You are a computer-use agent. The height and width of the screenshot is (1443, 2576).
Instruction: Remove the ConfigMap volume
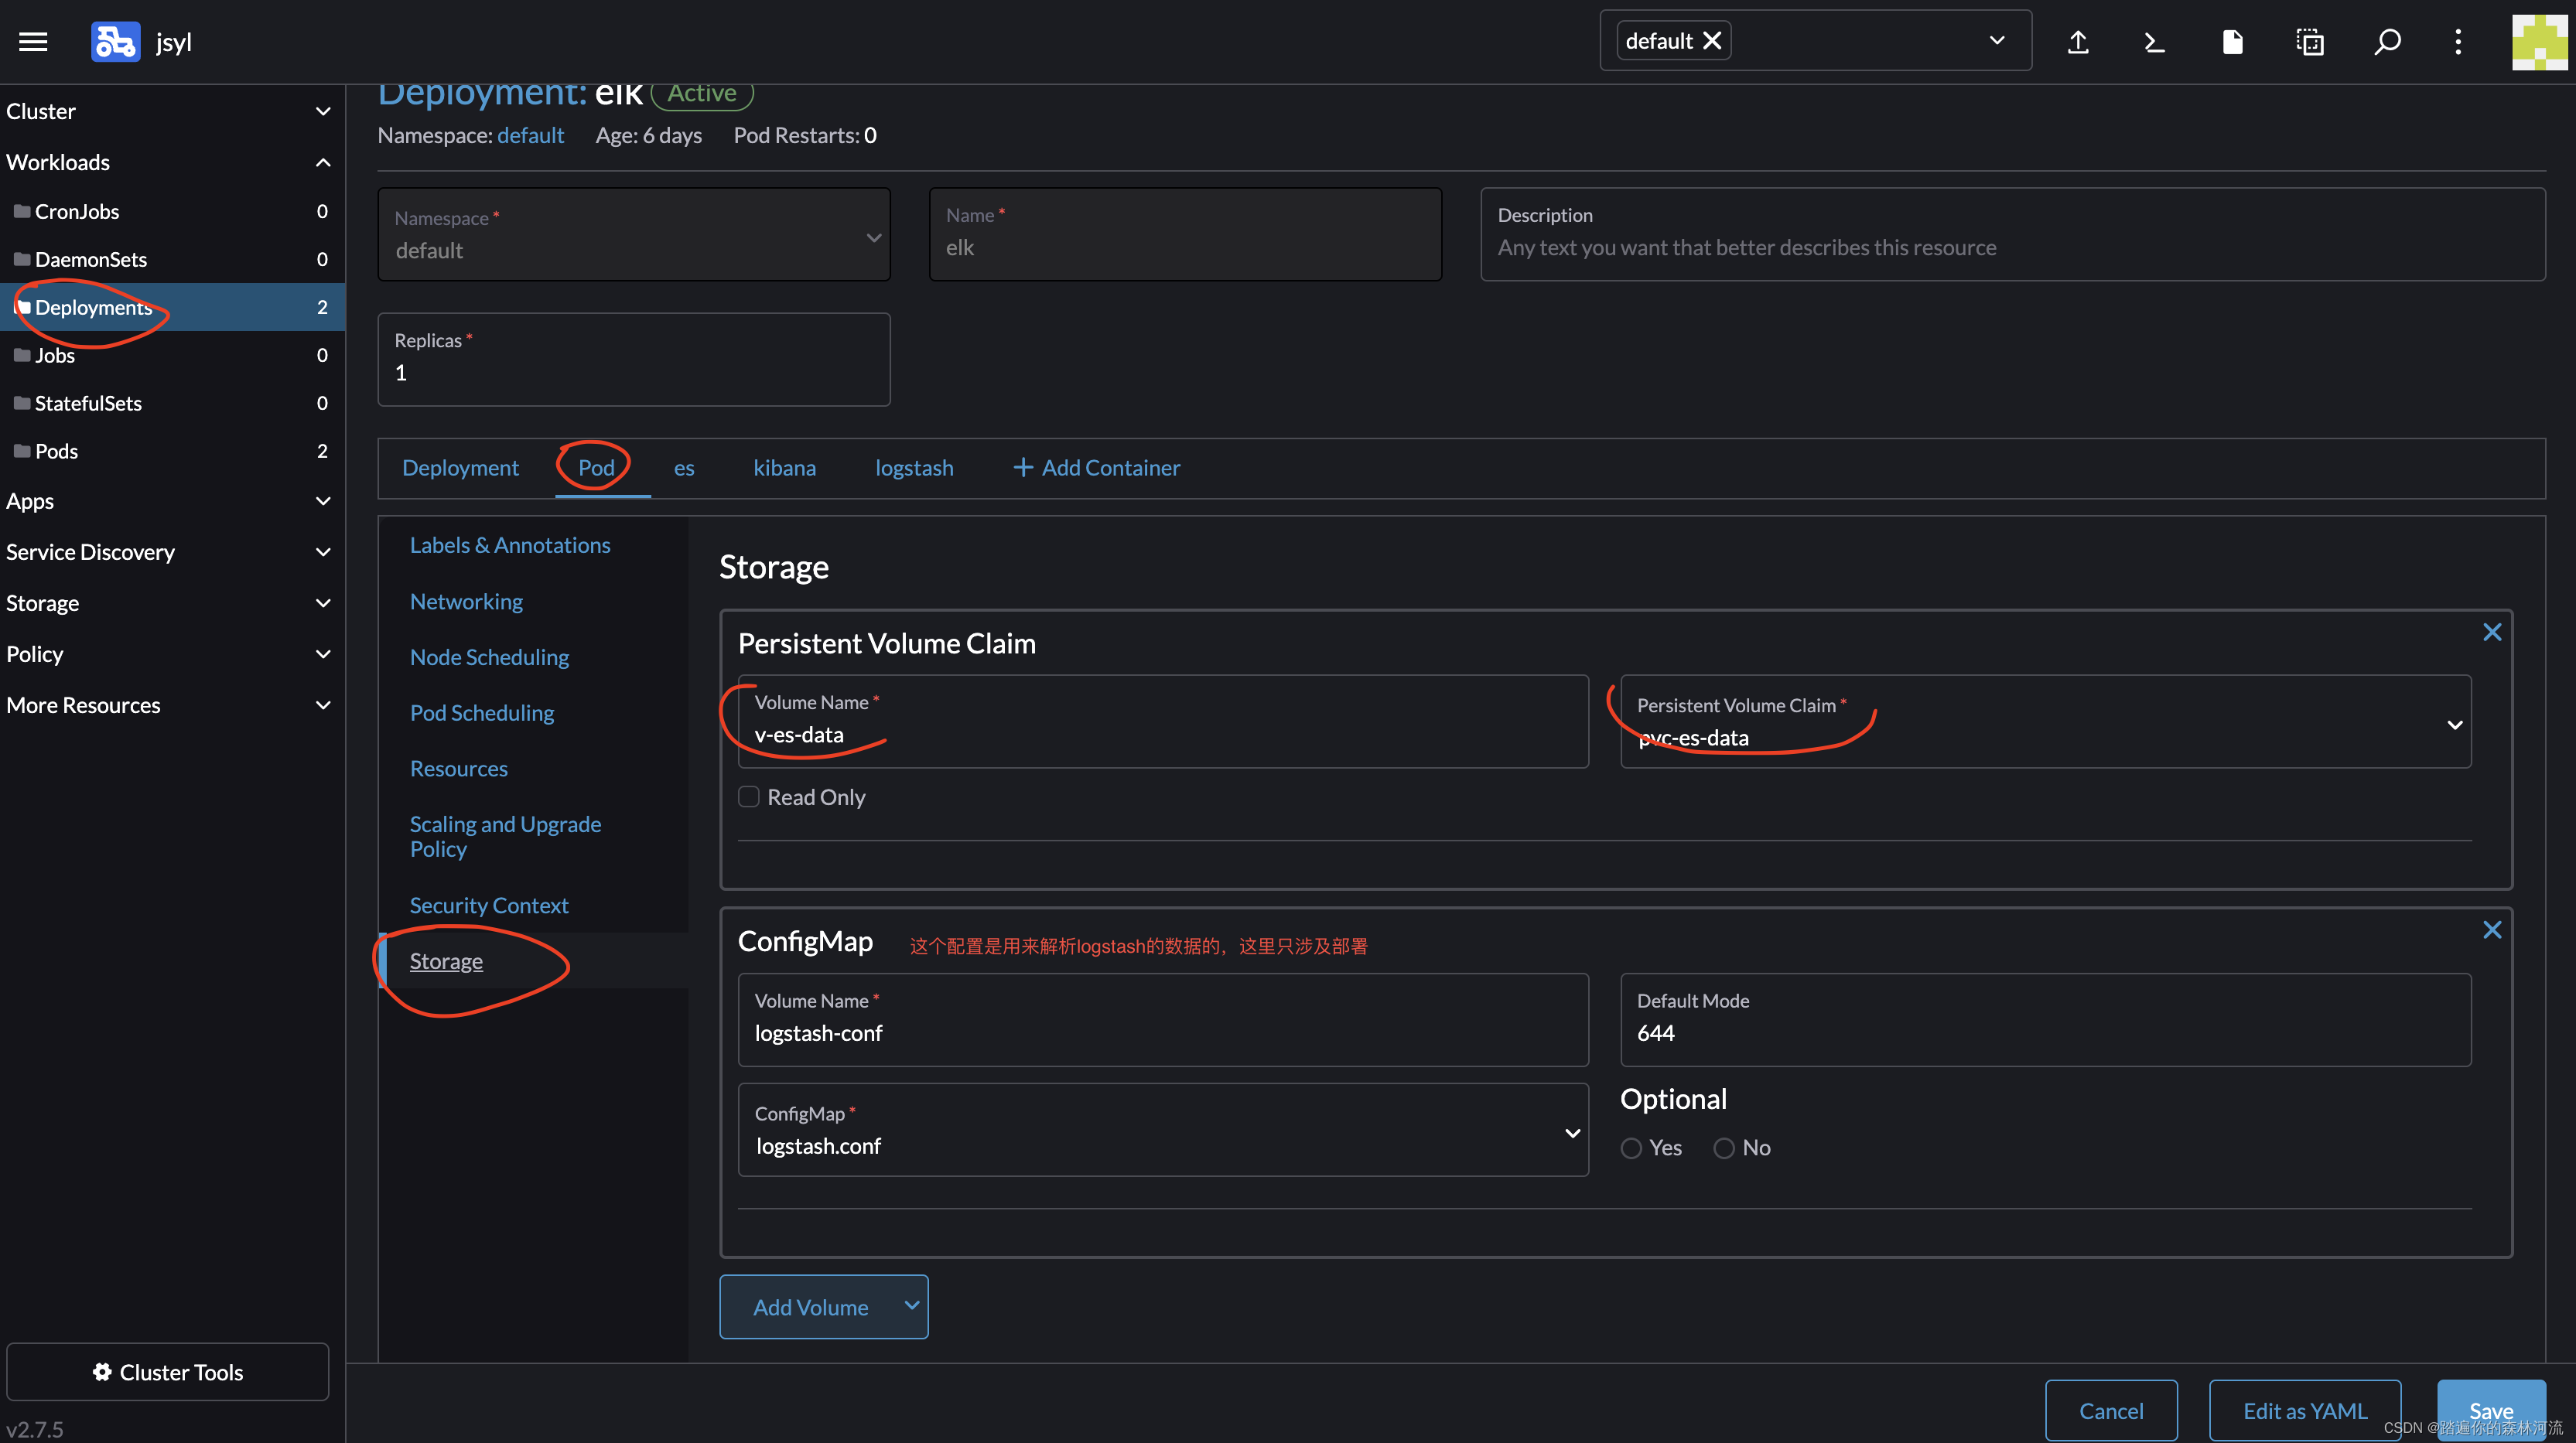coord(2492,930)
